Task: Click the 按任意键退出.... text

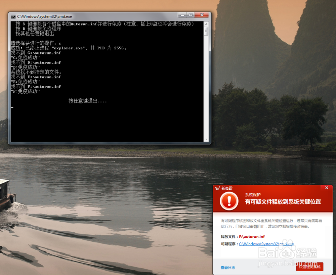Action: [88, 101]
